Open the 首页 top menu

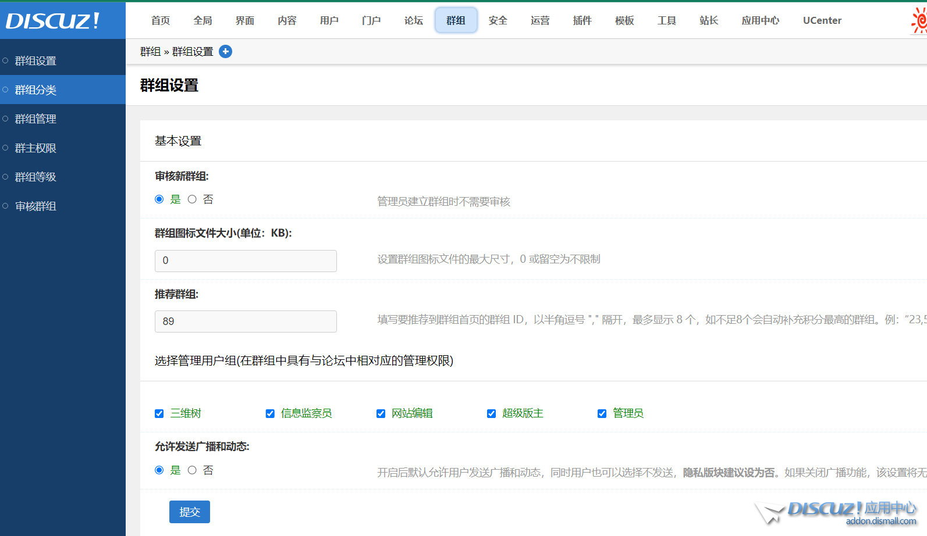tap(161, 20)
